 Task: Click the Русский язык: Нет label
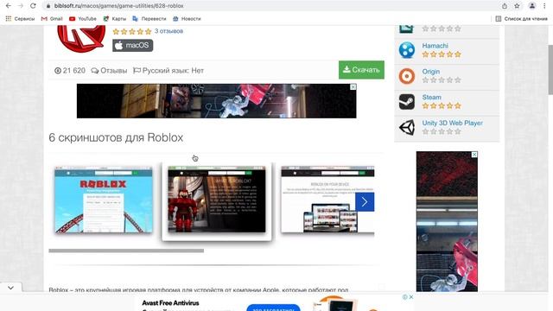(x=168, y=71)
